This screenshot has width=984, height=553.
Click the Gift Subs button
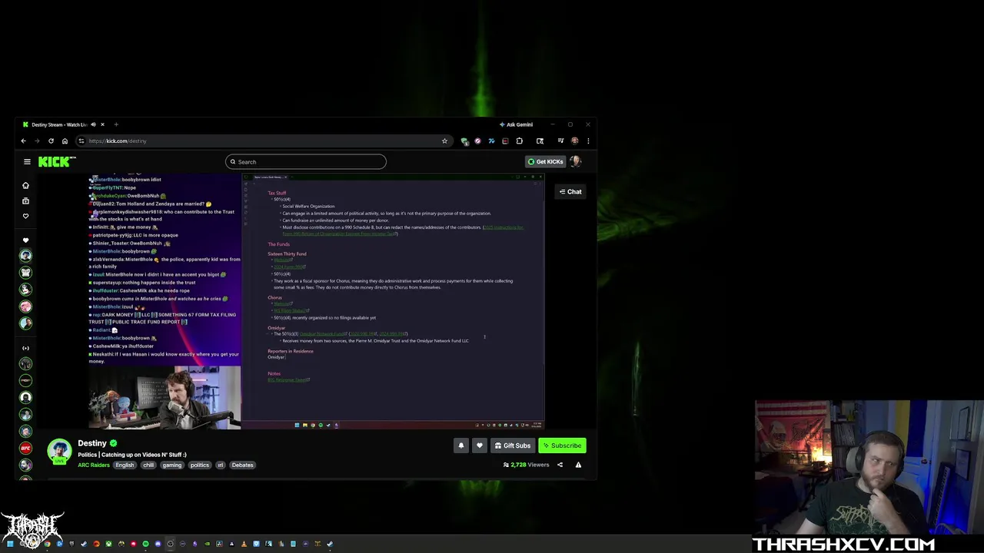click(x=513, y=445)
